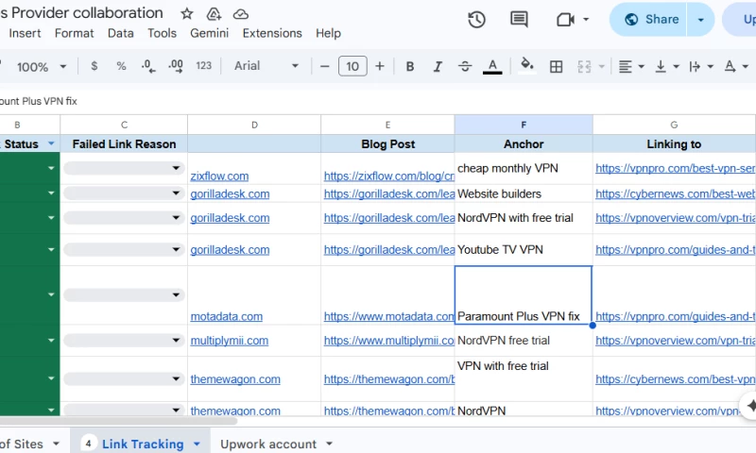The image size is (756, 453).
Task: Format as currency dollar icon
Action: [94, 66]
